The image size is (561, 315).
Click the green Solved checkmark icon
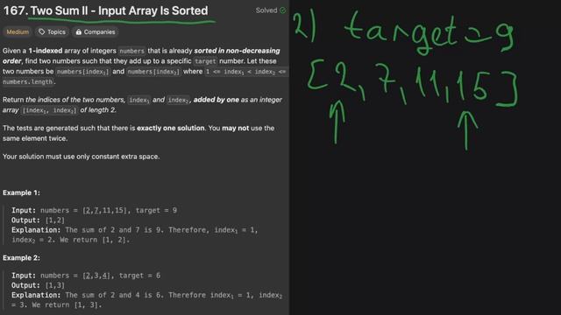click(282, 10)
